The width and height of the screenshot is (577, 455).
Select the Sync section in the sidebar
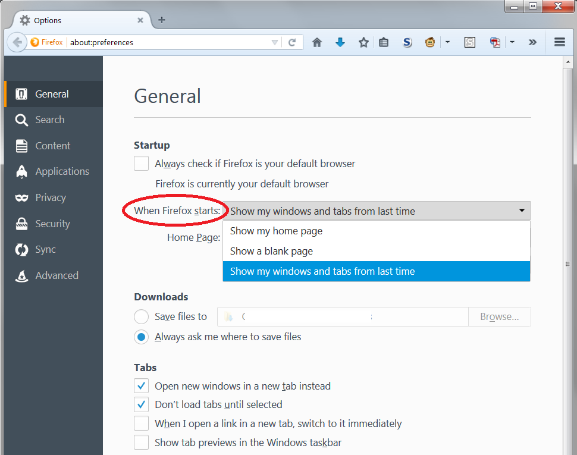51,249
